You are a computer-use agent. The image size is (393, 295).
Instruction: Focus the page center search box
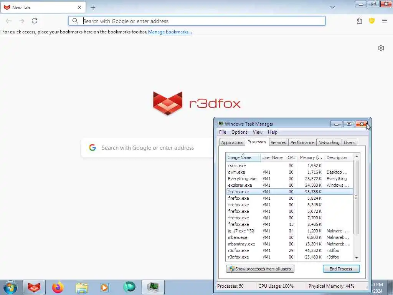pos(148,147)
